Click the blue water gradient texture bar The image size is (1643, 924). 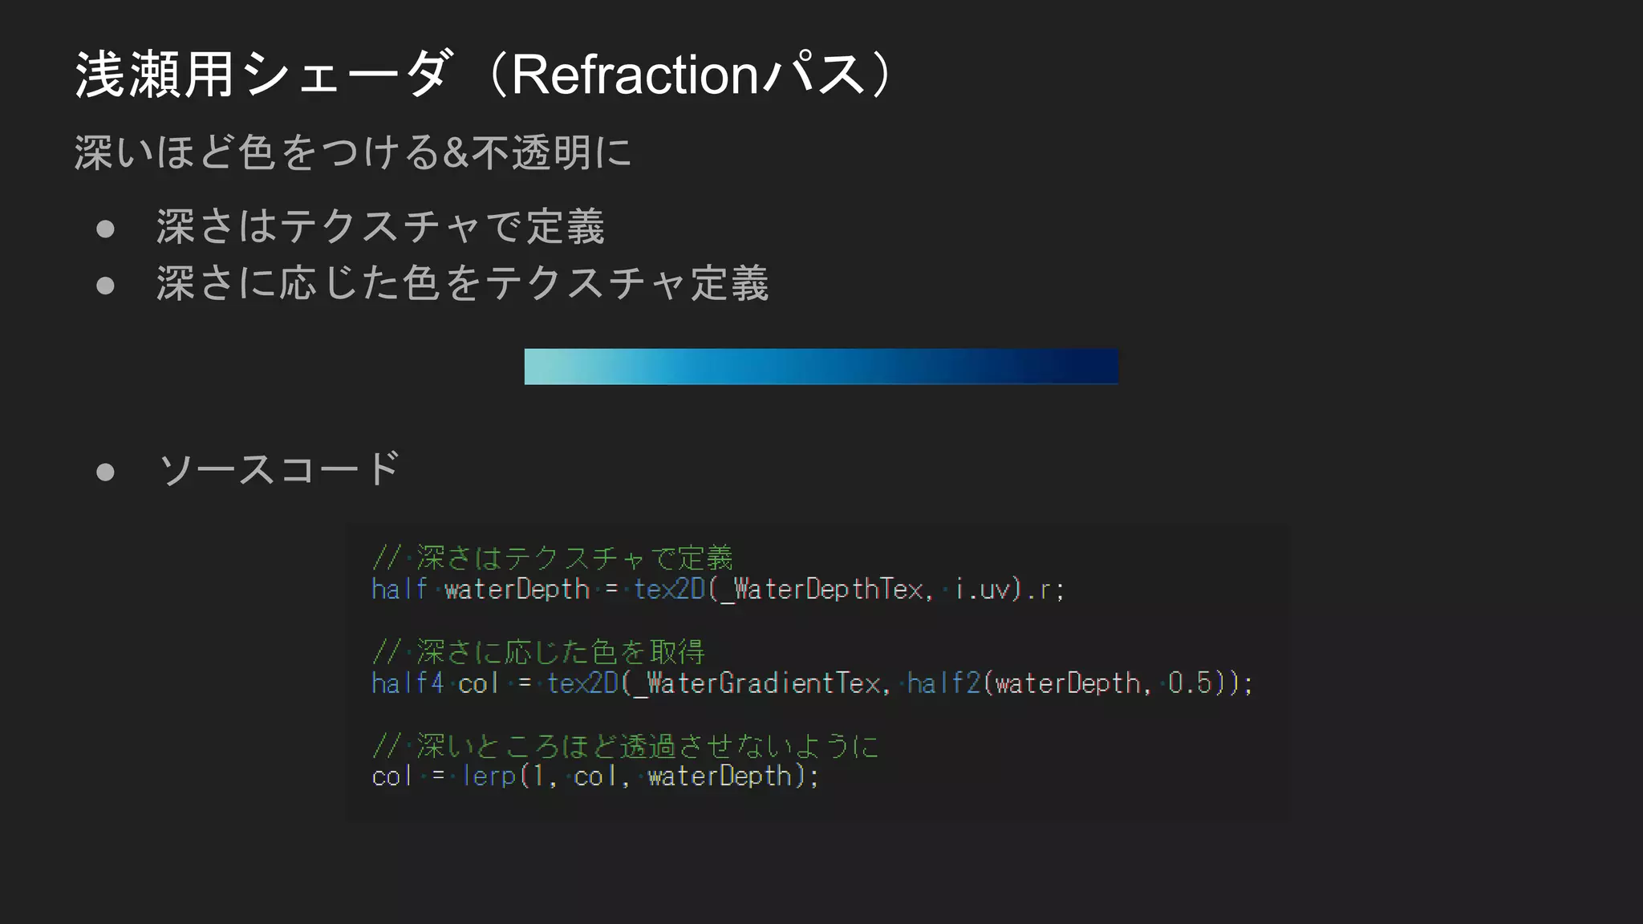[x=821, y=367]
